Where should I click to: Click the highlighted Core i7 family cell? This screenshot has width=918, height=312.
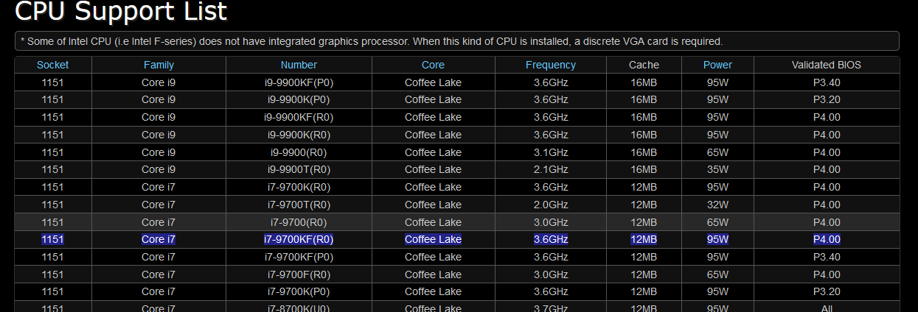point(159,239)
